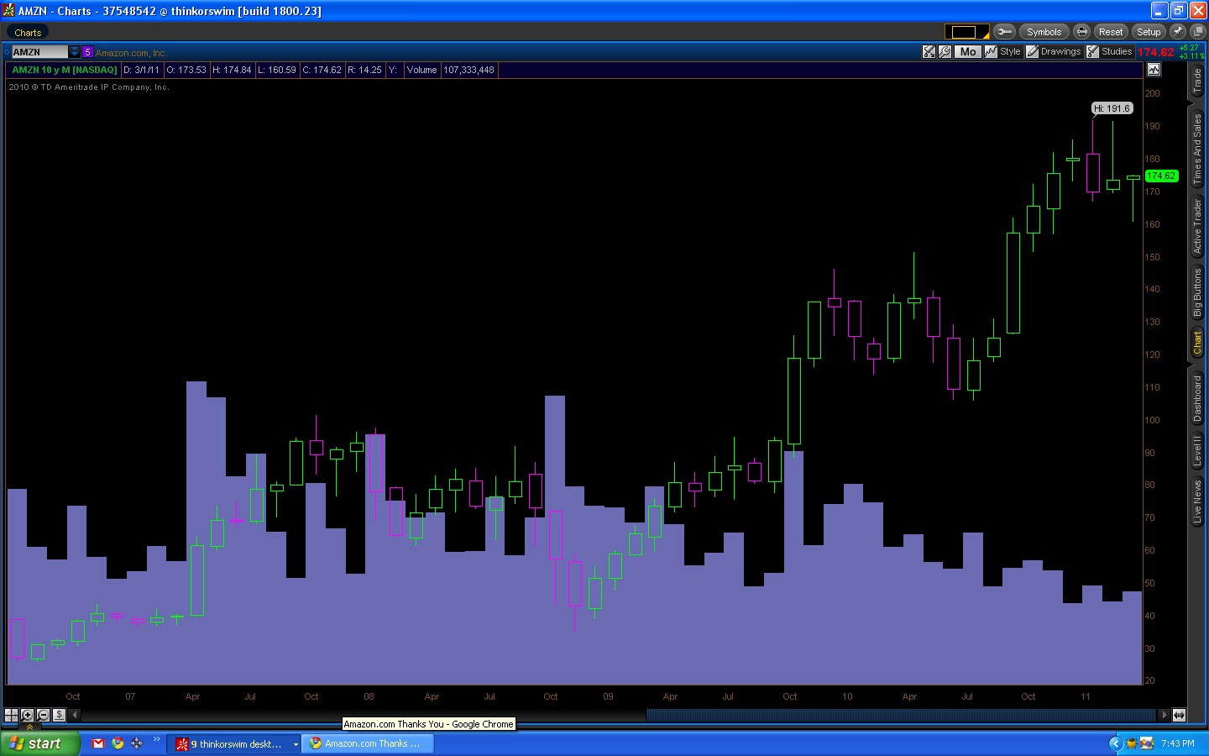Click the pin window icon
The height and width of the screenshot is (756, 1209).
click(1178, 32)
